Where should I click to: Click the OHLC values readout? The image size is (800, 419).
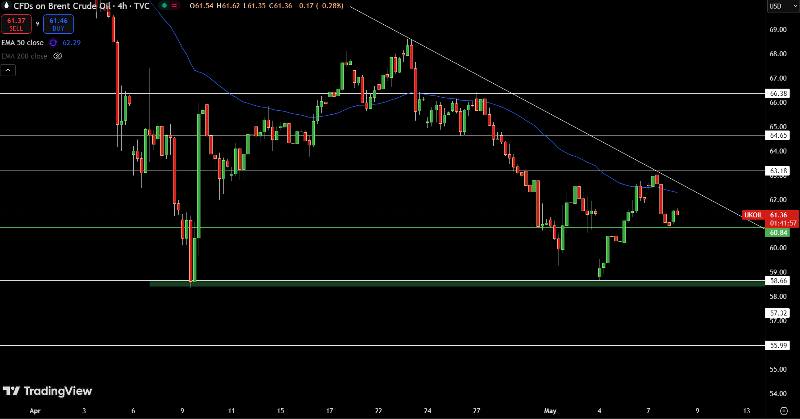click(x=267, y=6)
